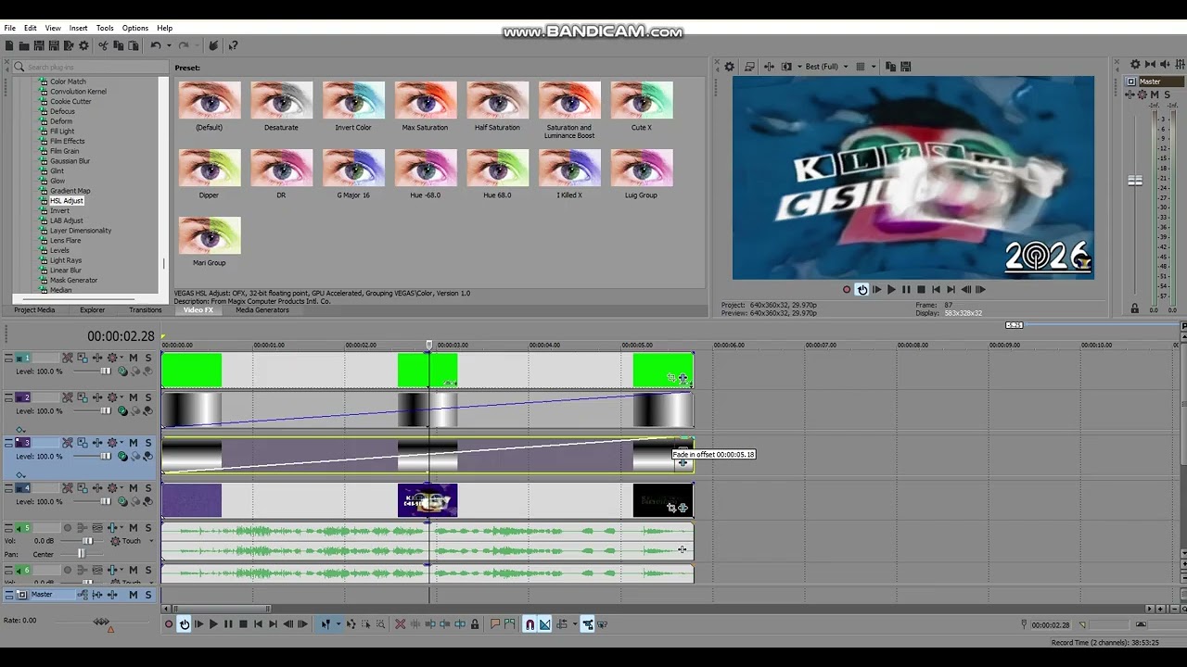The image size is (1187, 667).
Task: Solo video track 4
Action: (147, 488)
